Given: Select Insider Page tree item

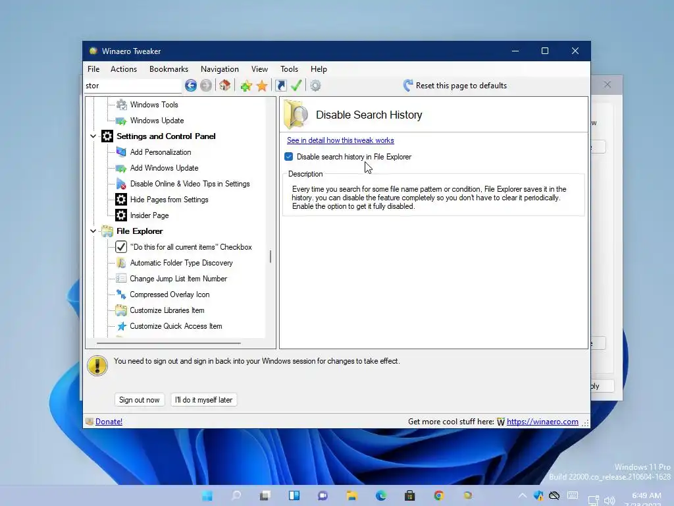Looking at the screenshot, I should [x=149, y=215].
